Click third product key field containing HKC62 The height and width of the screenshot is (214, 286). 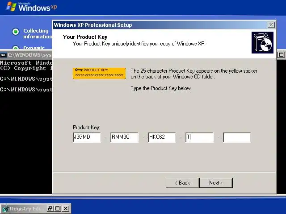tap(162, 137)
